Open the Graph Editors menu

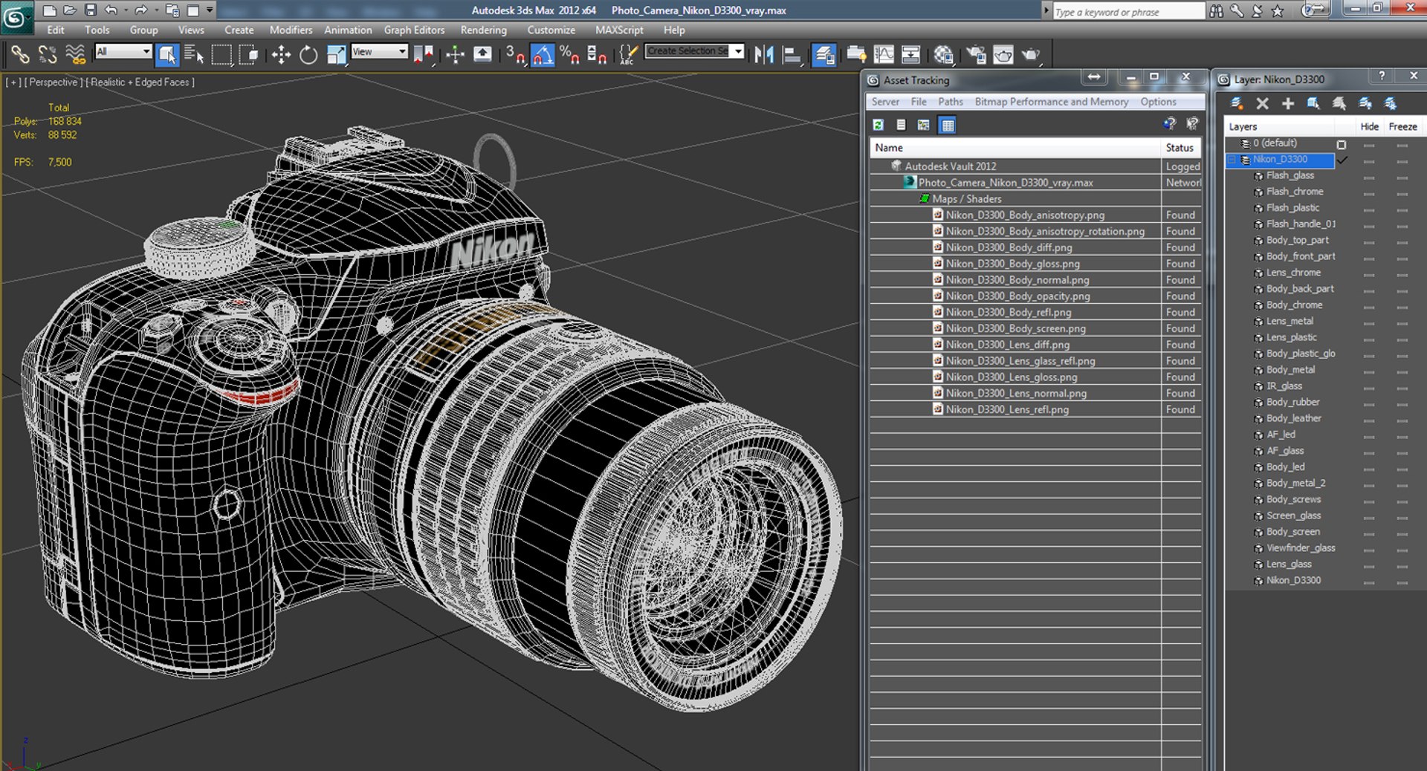(414, 30)
